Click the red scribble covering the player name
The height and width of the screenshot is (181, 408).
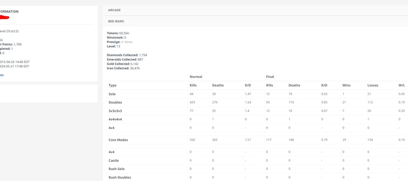[4, 17]
